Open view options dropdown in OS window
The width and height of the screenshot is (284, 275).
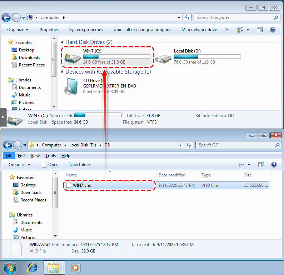[249, 165]
